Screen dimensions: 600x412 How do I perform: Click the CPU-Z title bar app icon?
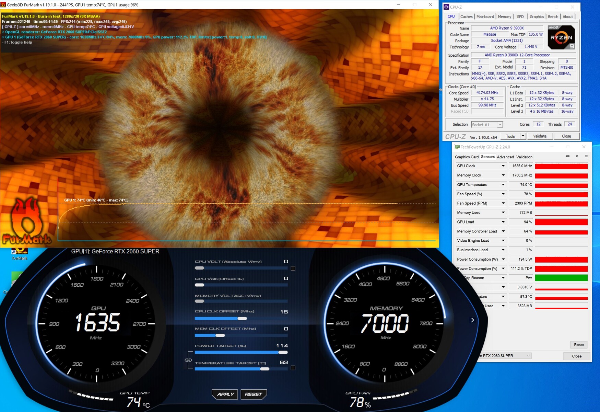coord(446,7)
